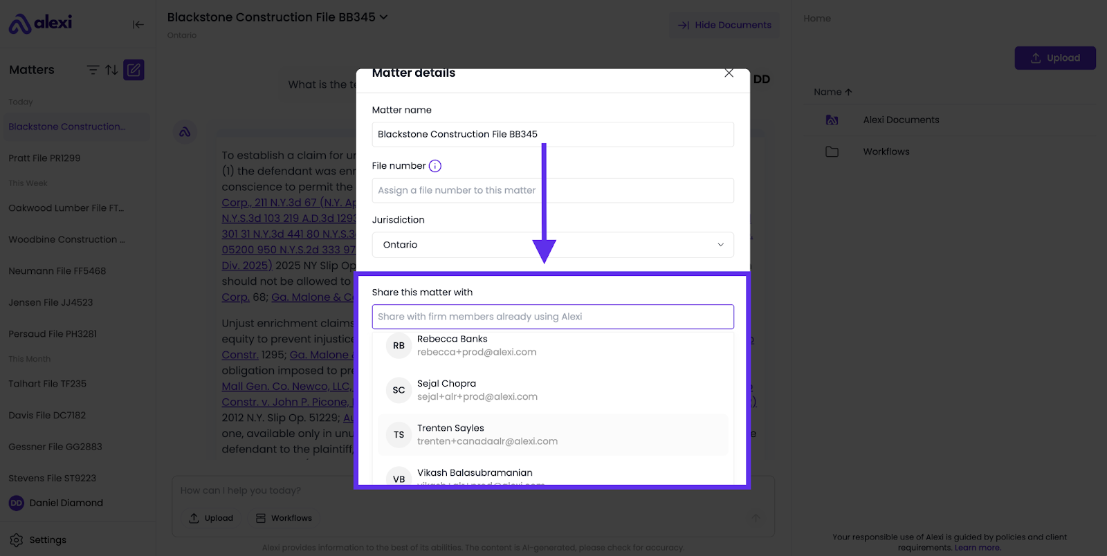
Task: Open Alexi Documents folder name
Action: [901, 120]
